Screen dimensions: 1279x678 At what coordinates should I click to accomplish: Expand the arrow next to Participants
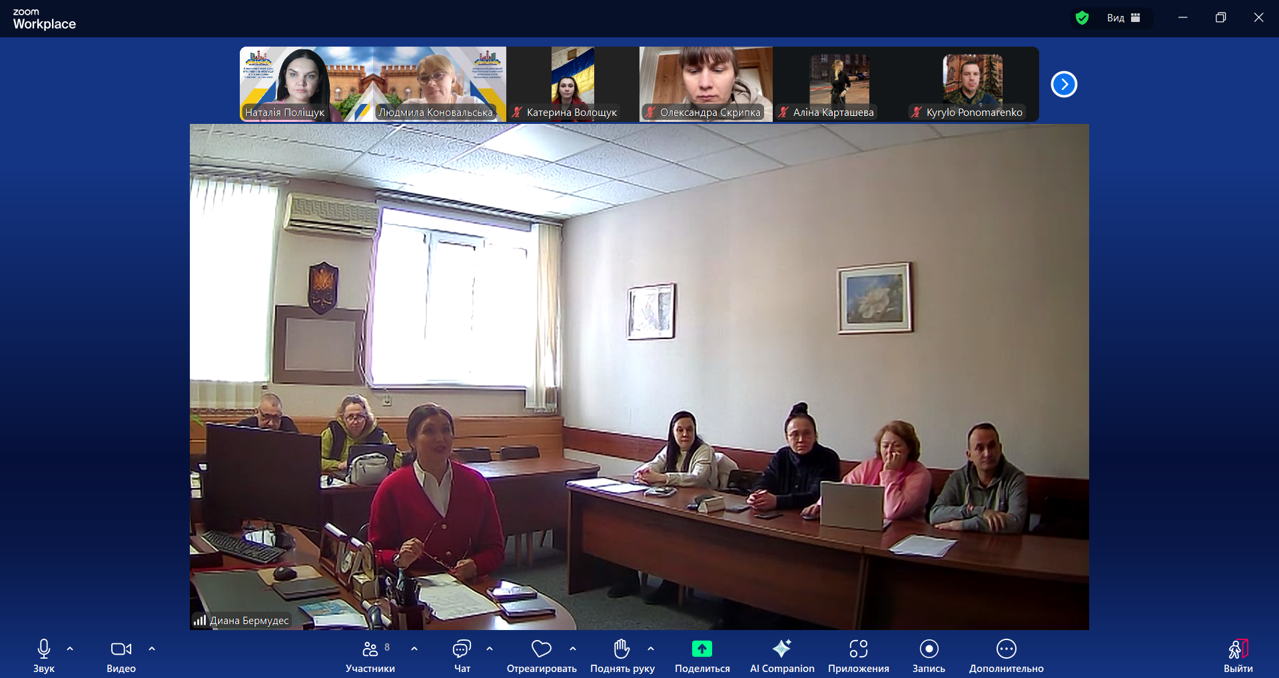[x=414, y=649]
